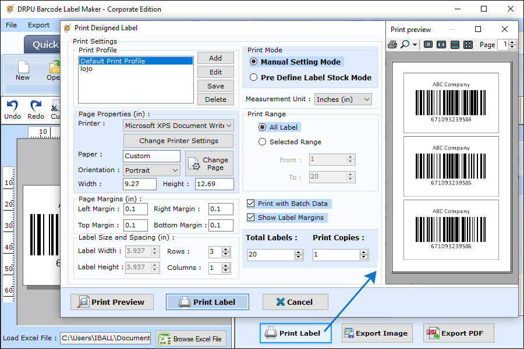The height and width of the screenshot is (349, 524).
Task: Click Page number spinner in Print preview
Action: [512, 44]
